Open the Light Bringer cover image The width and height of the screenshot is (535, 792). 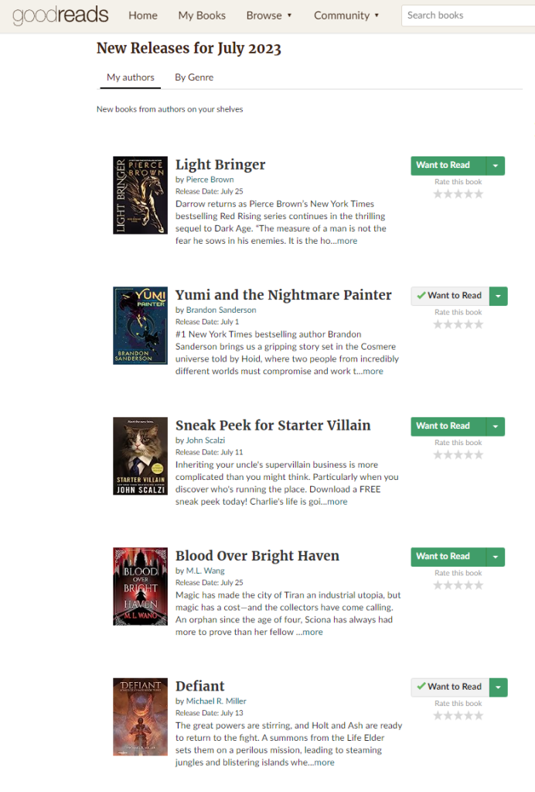point(140,195)
